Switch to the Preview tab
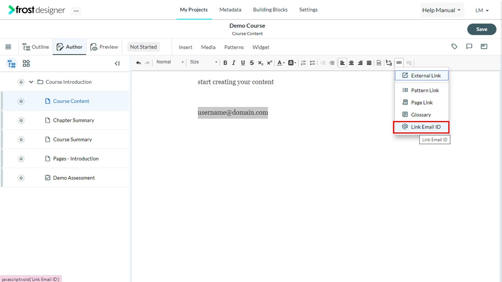This screenshot has width=502, height=282. click(x=104, y=47)
